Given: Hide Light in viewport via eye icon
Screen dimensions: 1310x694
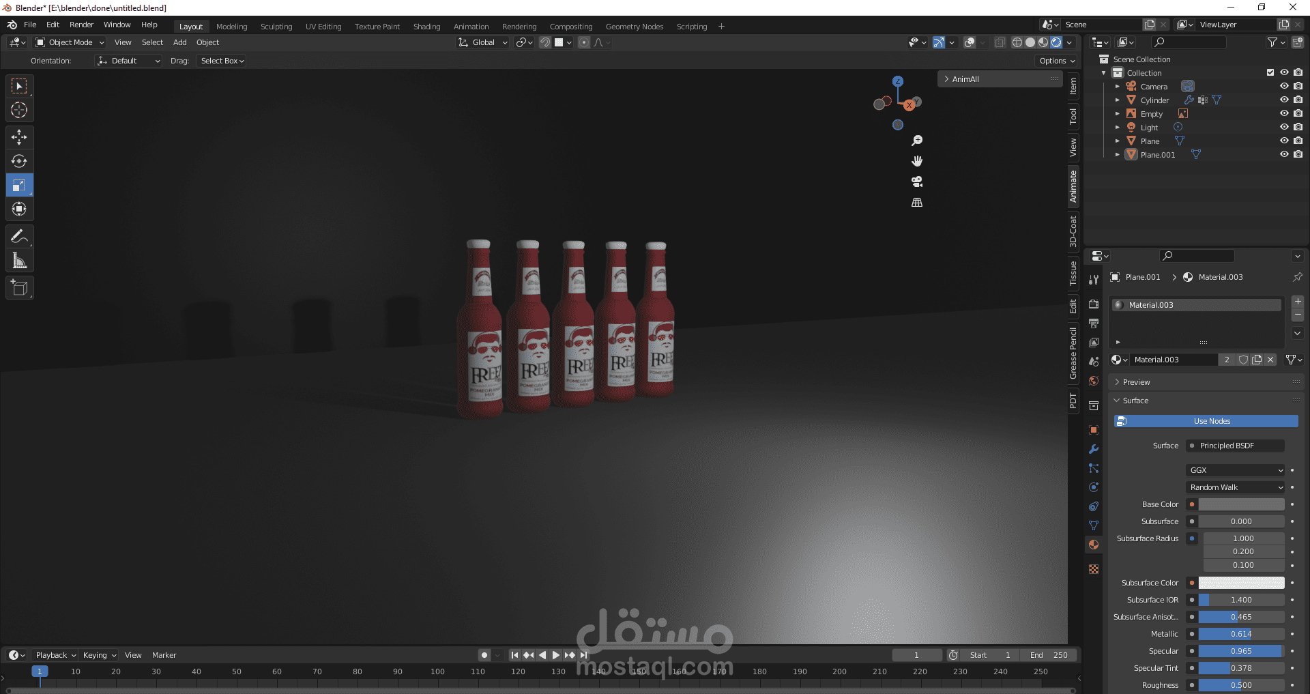Looking at the screenshot, I should pos(1284,127).
